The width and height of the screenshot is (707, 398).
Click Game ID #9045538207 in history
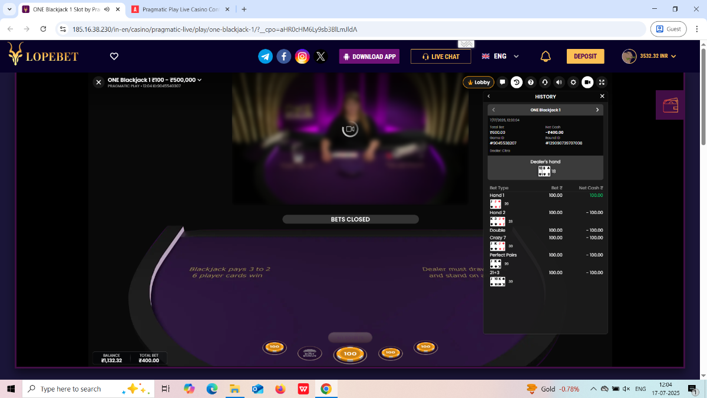pyautogui.click(x=503, y=143)
